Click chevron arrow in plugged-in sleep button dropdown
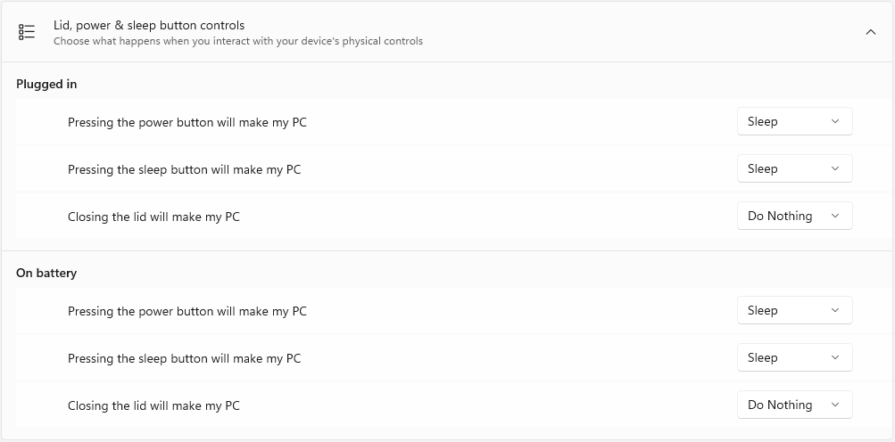 click(835, 168)
